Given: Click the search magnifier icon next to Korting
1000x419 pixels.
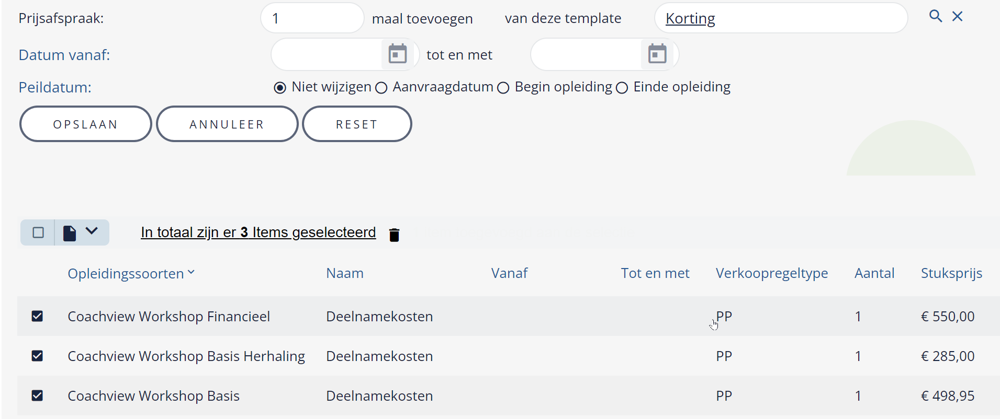Looking at the screenshot, I should [x=936, y=16].
